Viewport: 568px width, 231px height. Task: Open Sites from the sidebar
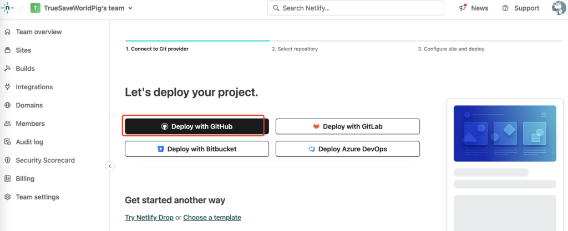(23, 50)
